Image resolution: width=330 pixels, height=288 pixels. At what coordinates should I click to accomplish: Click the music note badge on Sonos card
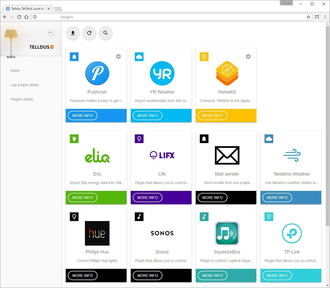coord(139,217)
